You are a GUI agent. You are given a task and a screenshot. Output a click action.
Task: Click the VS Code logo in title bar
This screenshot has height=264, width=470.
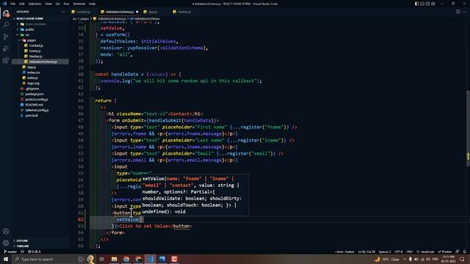(x=4, y=4)
